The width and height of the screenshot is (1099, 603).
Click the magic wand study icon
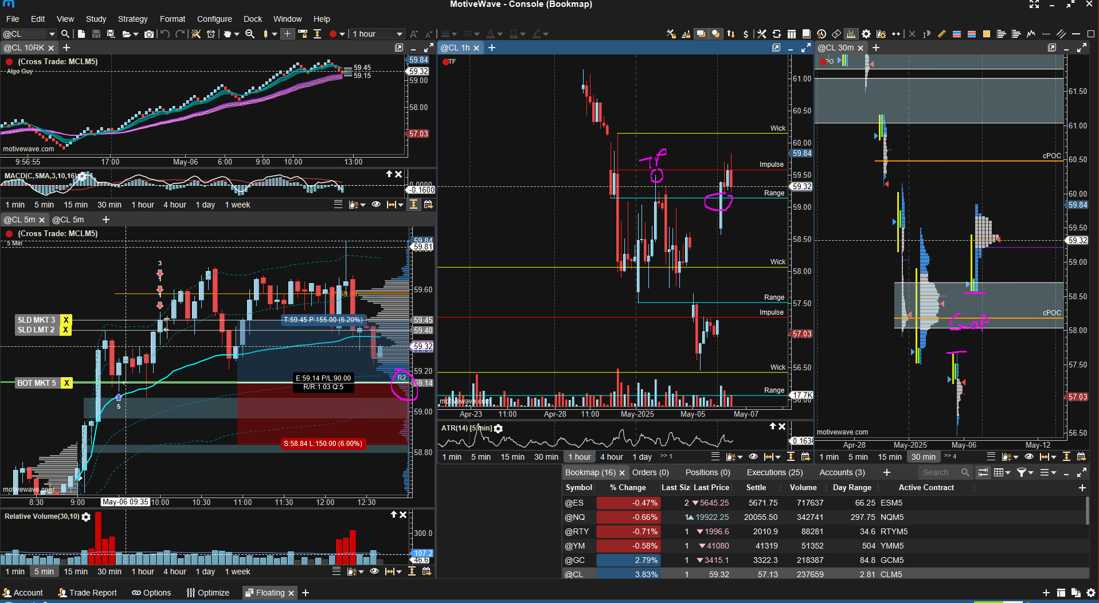coord(196,34)
